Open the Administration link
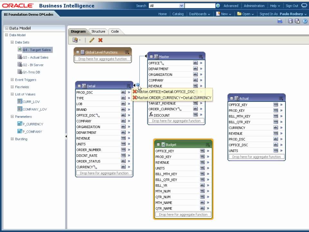The width and height of the screenshot is (309, 232). click(x=254, y=6)
